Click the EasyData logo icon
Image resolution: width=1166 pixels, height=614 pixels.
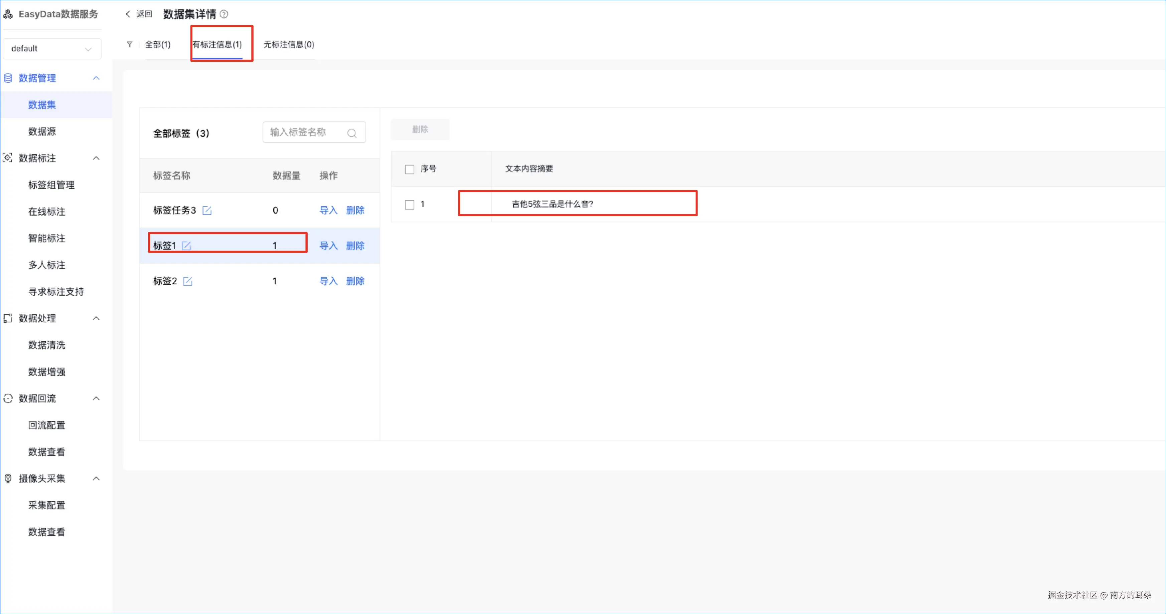coord(8,14)
